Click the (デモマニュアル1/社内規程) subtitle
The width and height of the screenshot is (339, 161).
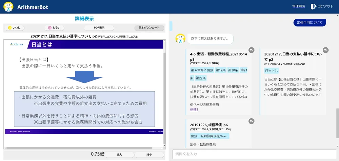pos(205,64)
